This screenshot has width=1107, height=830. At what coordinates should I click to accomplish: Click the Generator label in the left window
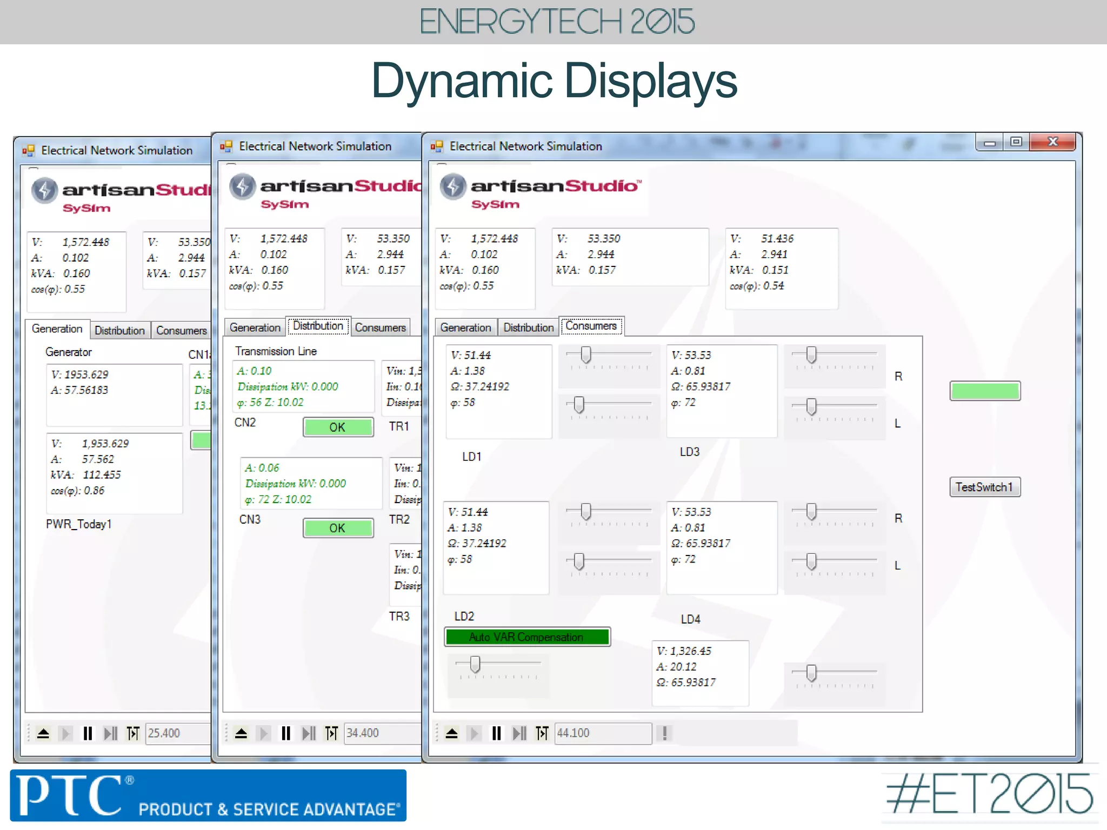(69, 352)
